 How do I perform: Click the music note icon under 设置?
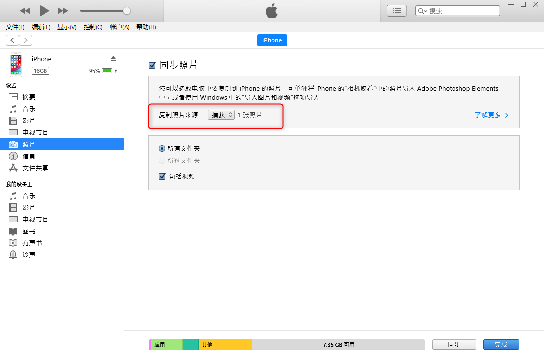[13, 109]
